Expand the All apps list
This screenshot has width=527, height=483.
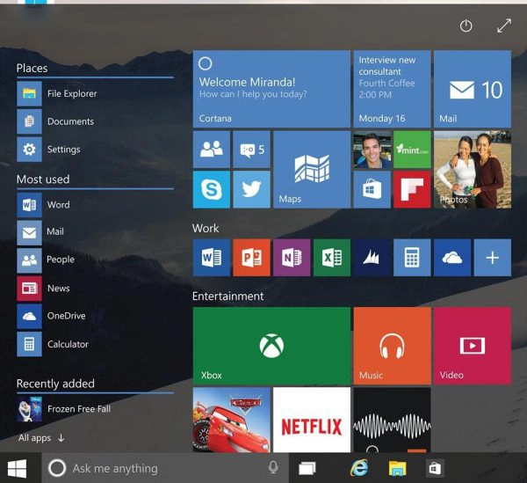click(x=41, y=437)
